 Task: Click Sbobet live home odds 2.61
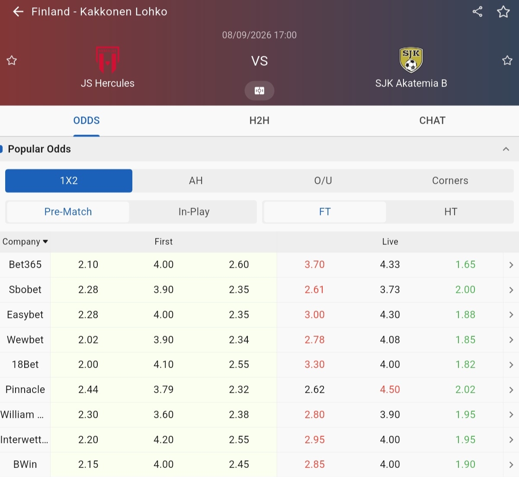pos(314,290)
